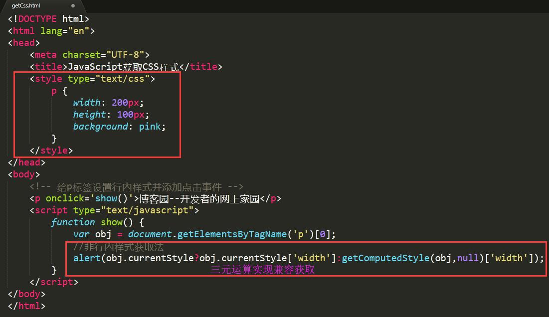Screen dimensions: 549x317
Task: Click the function keyword before show()
Action: [73, 222]
